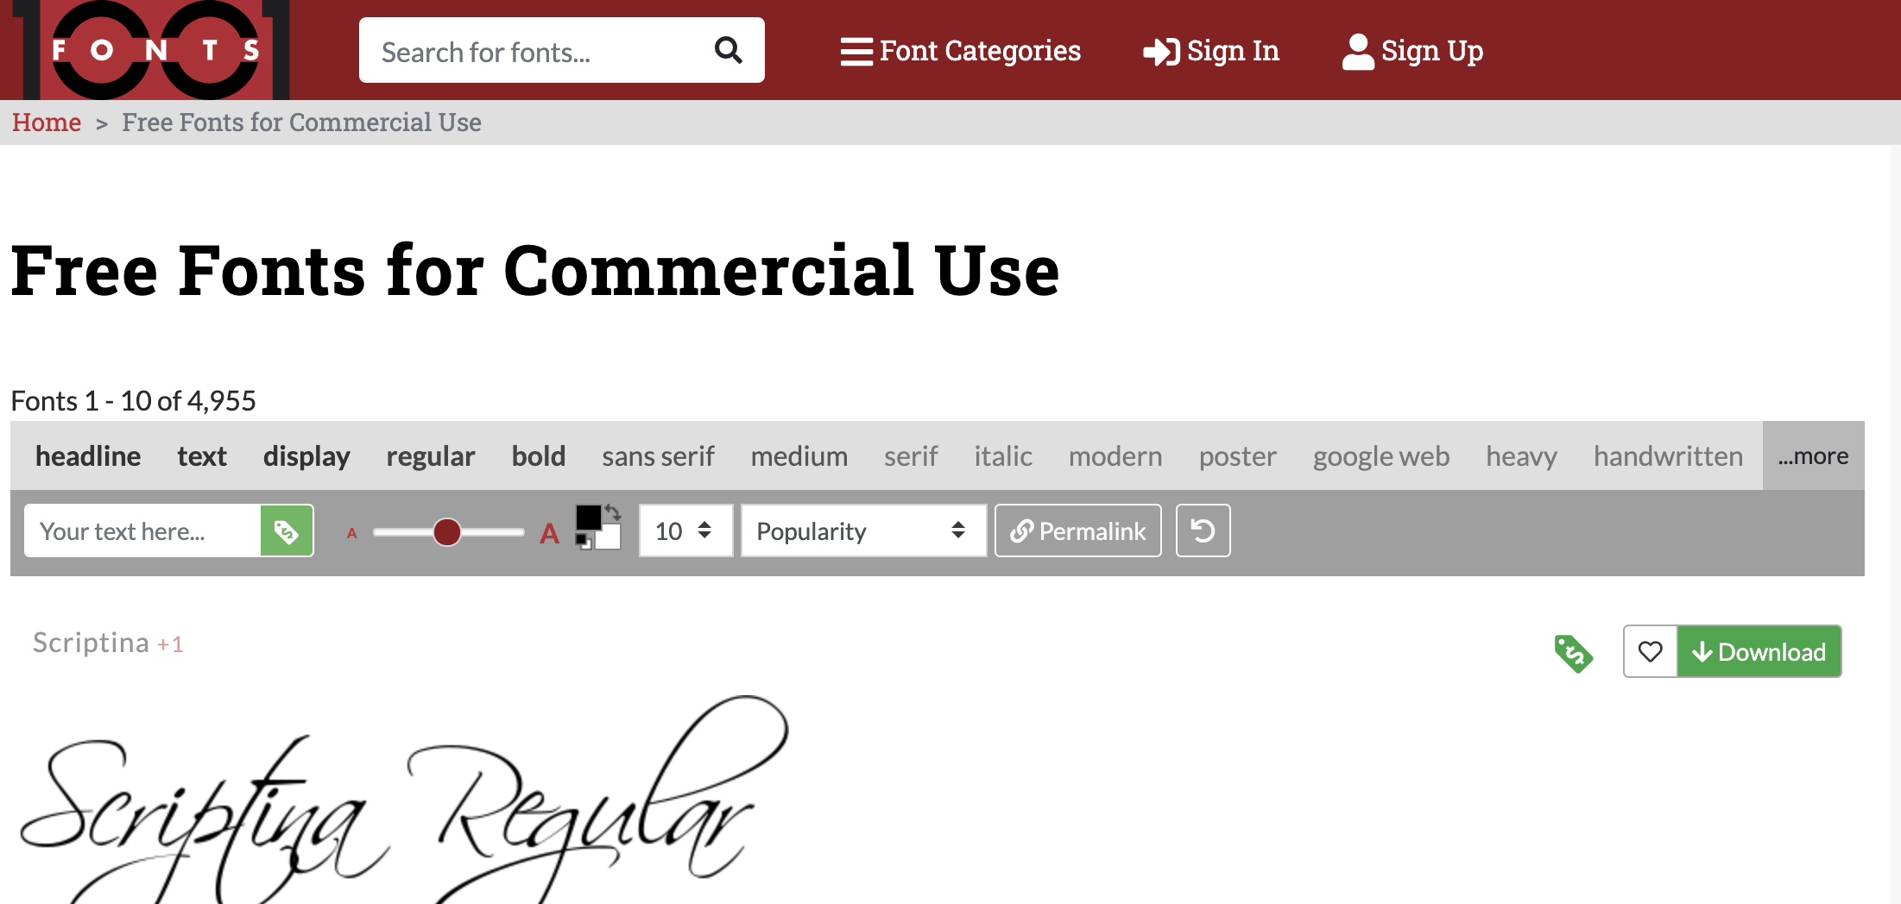
Task: Toggle the headline tag filter
Action: (x=88, y=456)
